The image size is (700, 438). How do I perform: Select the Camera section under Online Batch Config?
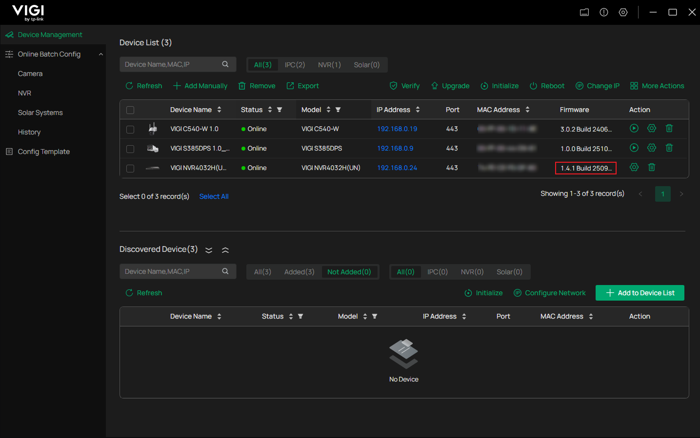click(x=30, y=73)
